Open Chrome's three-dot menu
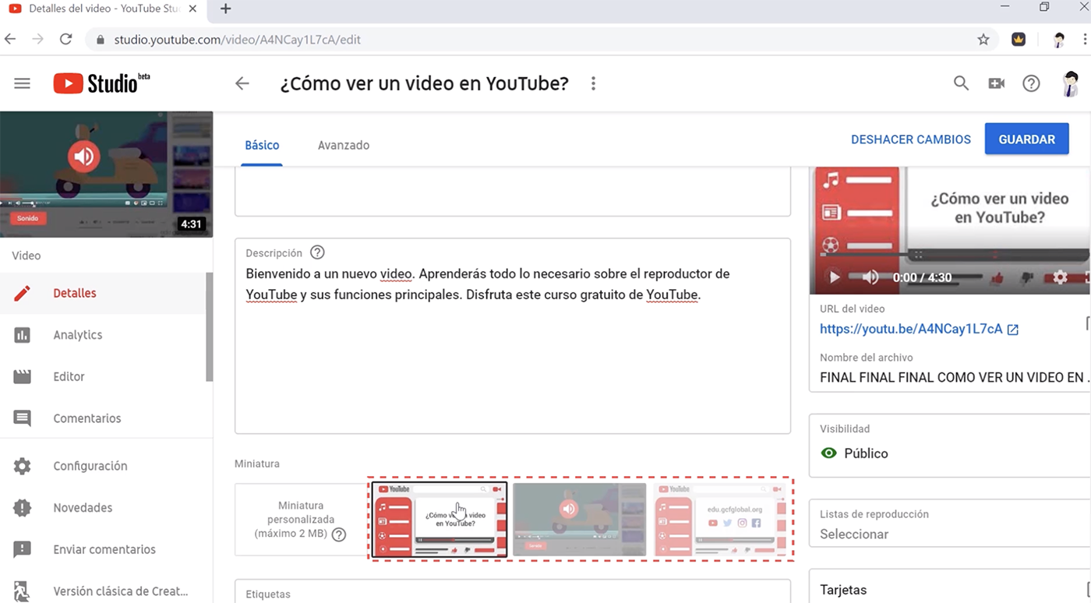 point(1084,39)
